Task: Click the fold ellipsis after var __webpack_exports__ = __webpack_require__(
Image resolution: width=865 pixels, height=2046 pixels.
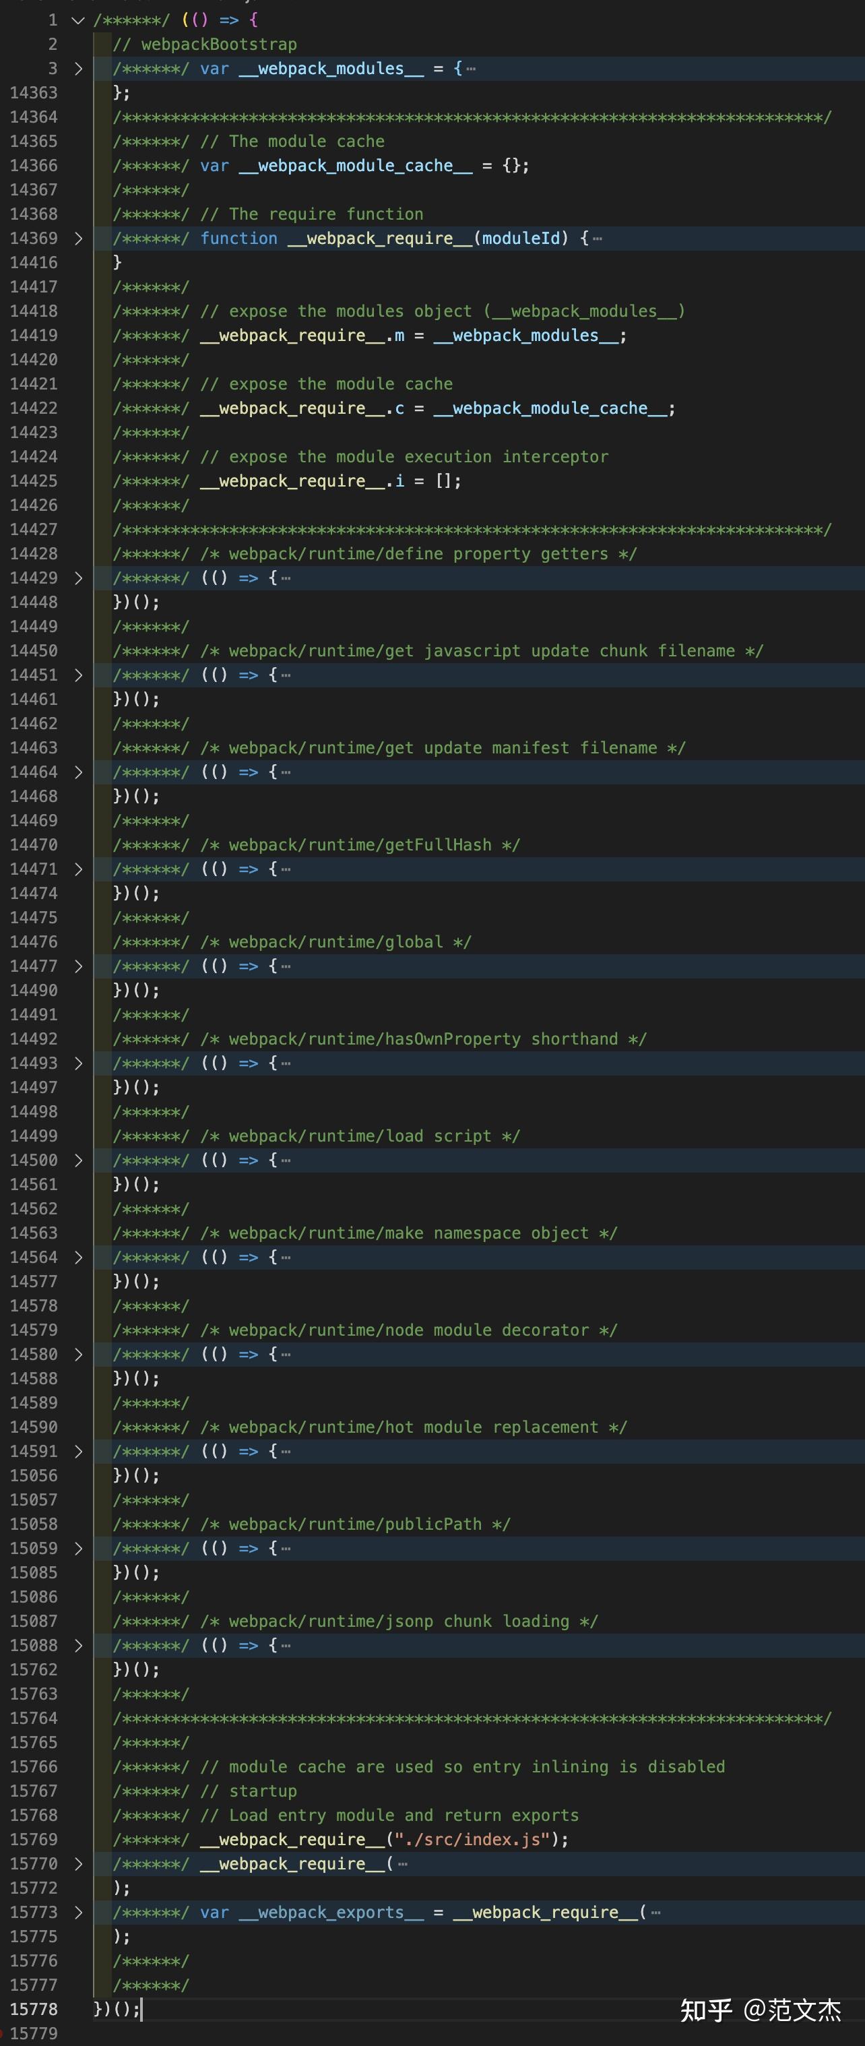Action: (655, 1913)
